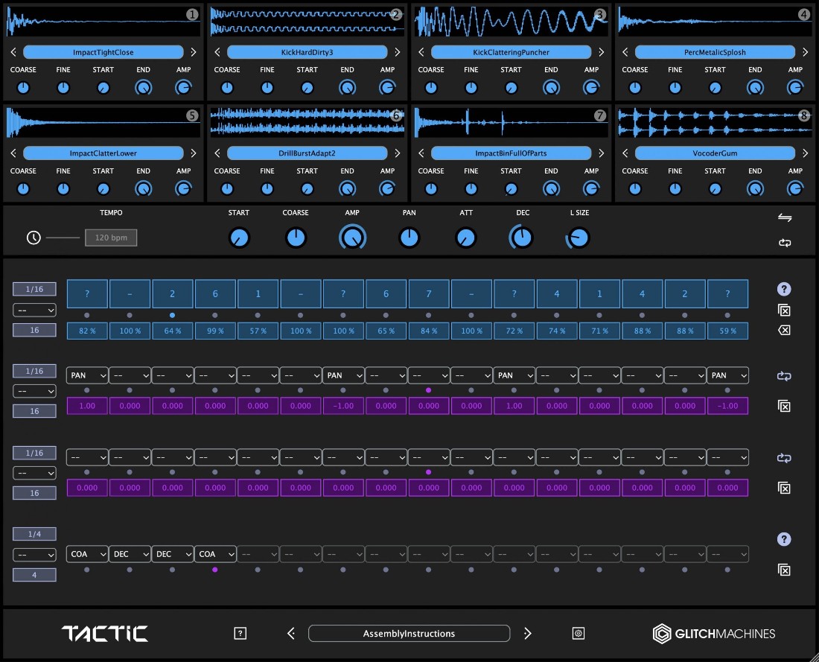The image size is (819, 662).
Task: Click the randomize question mark in the sample sequencer row
Action: [783, 290]
